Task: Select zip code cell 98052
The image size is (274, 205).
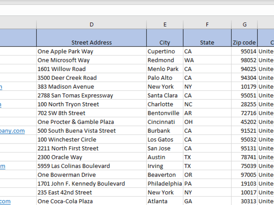Action: click(x=244, y=60)
